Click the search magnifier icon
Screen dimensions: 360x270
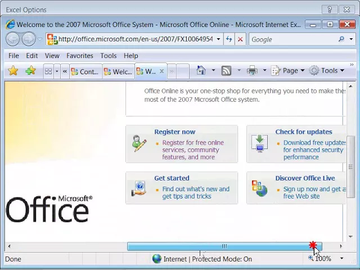pos(341,39)
